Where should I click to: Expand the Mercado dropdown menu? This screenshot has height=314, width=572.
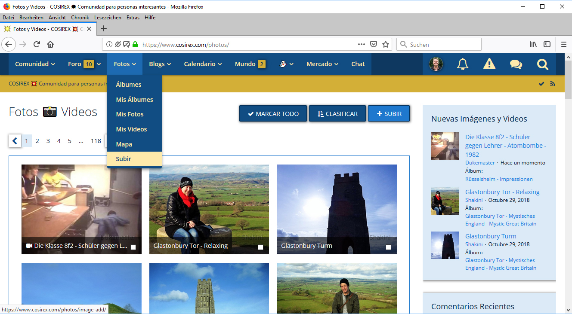[x=322, y=64]
